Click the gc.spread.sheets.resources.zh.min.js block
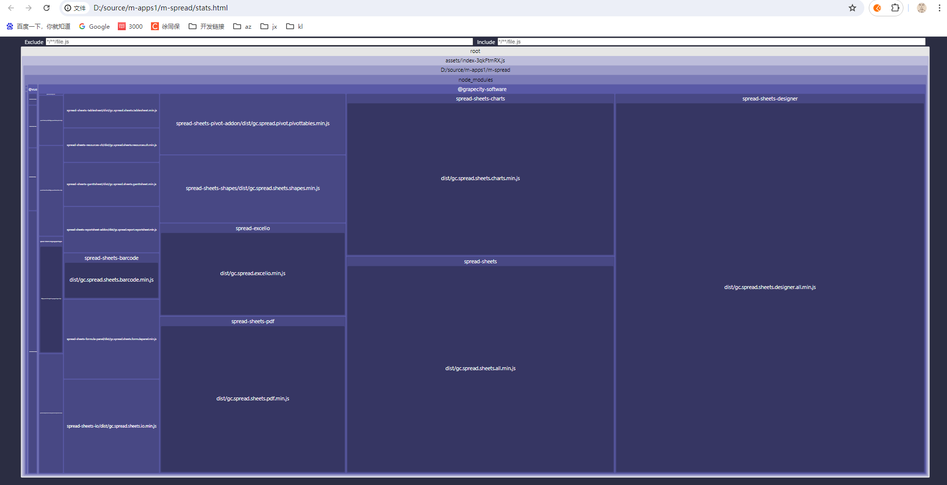Viewport: 947px width, 485px height. [111, 145]
